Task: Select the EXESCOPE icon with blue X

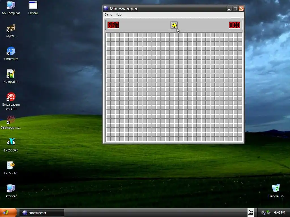Action: coord(11,145)
